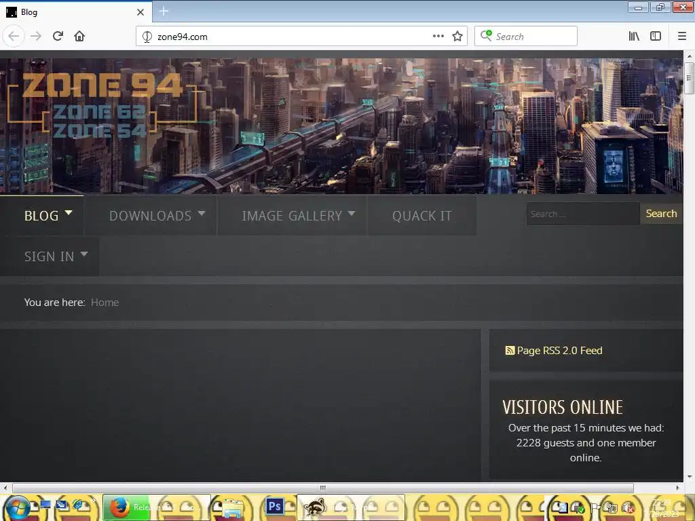The width and height of the screenshot is (695, 521).
Task: Click Switch Between Windows quick launch icon
Action: tap(62, 505)
